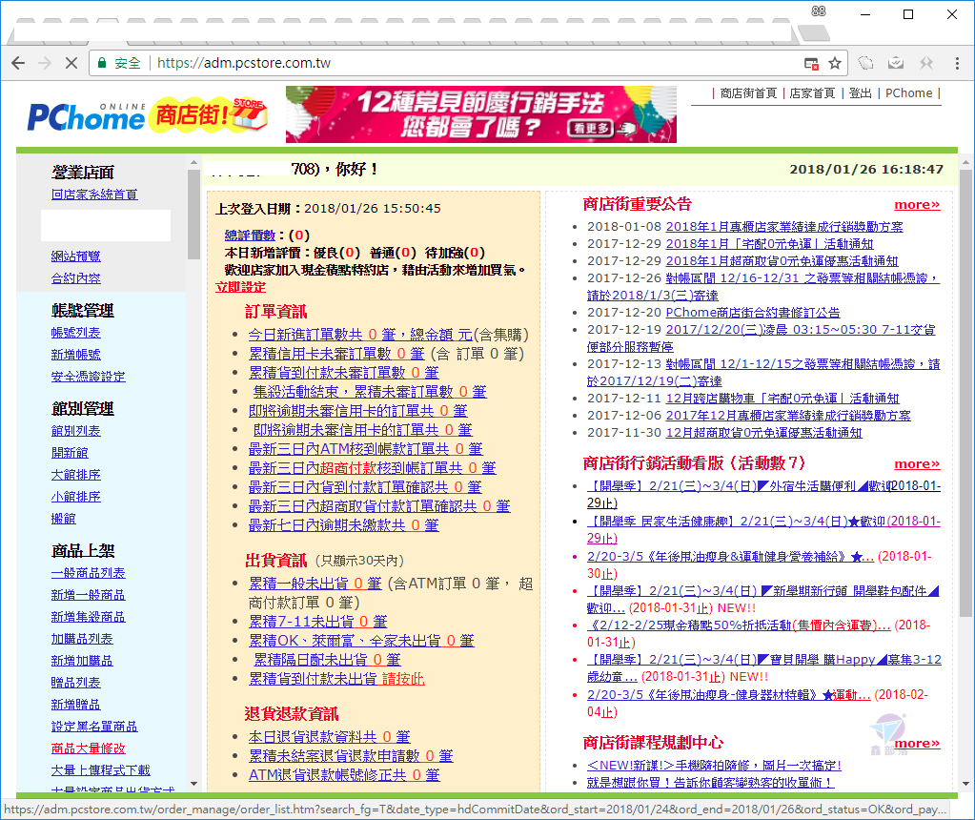
Task: Bookmark this page with the star icon
Action: tap(835, 63)
